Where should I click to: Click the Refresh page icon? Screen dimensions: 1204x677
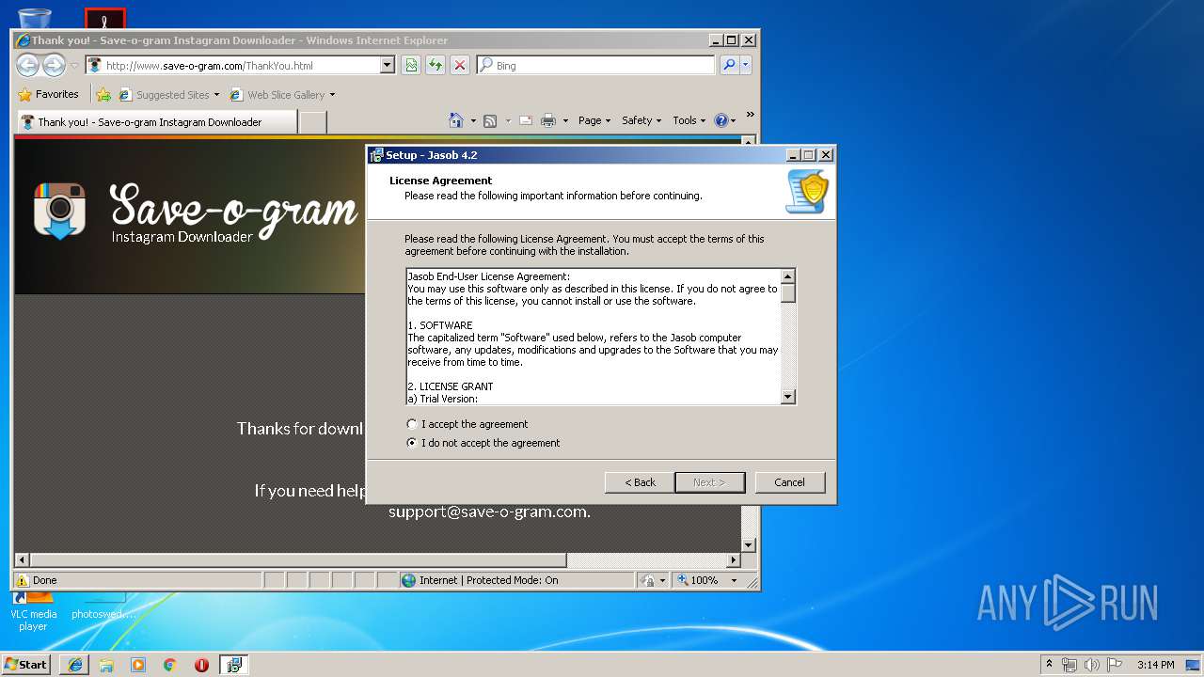(435, 65)
